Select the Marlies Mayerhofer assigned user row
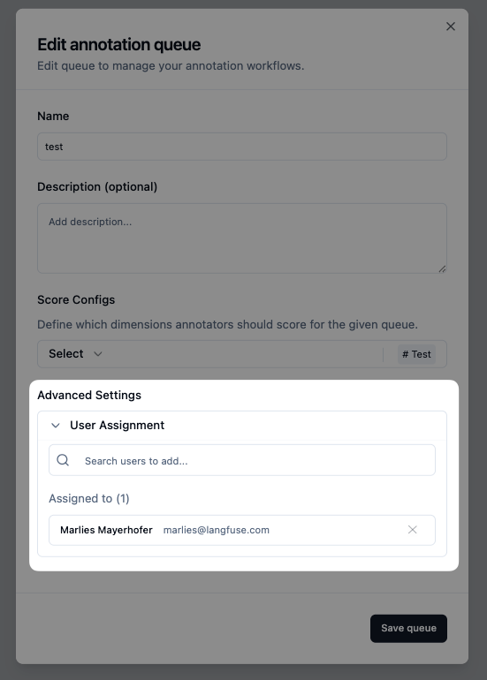 coord(242,530)
